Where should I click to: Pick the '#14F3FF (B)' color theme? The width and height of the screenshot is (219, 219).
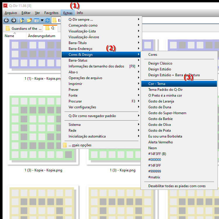[x=157, y=154]
